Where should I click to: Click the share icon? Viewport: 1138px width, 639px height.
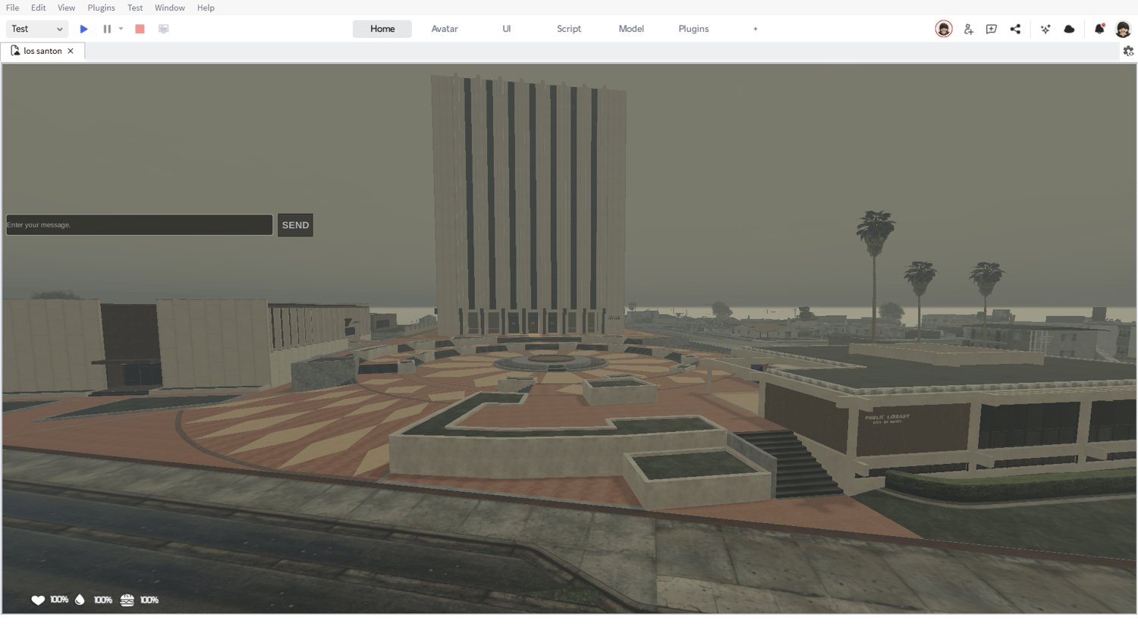(x=1015, y=29)
